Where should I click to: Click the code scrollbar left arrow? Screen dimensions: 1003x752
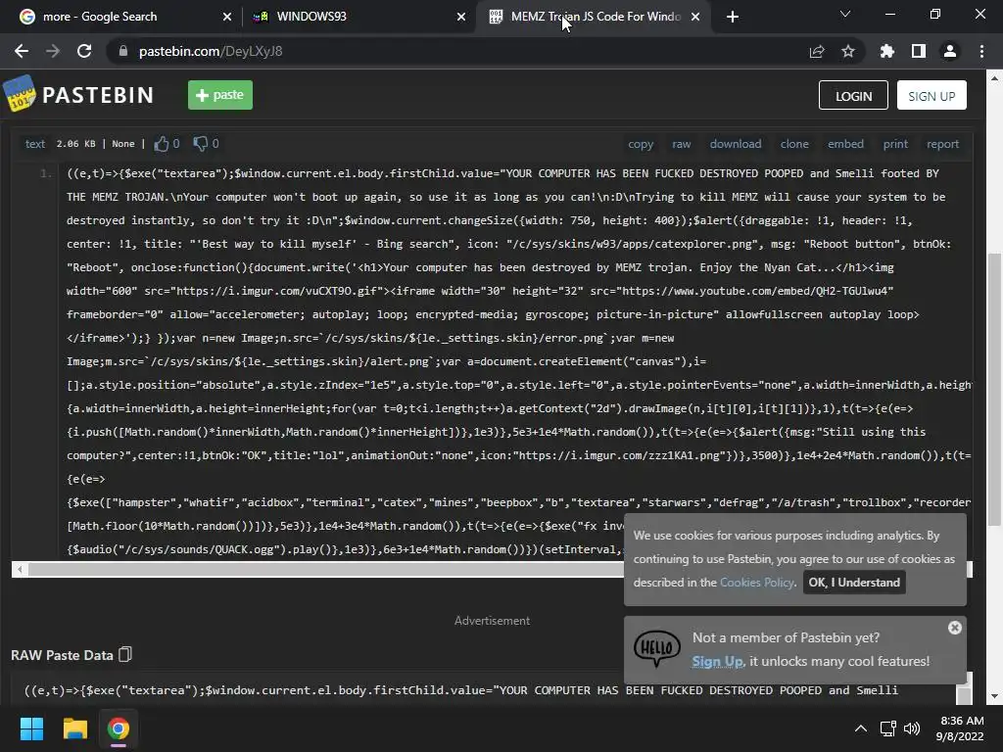click(20, 569)
